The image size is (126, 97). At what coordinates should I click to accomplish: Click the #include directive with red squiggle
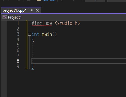pyautogui.click(x=42, y=23)
